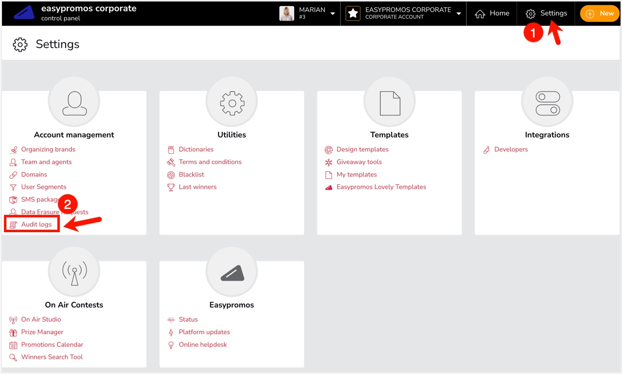Open the Audit logs link
The image size is (622, 374).
point(36,224)
